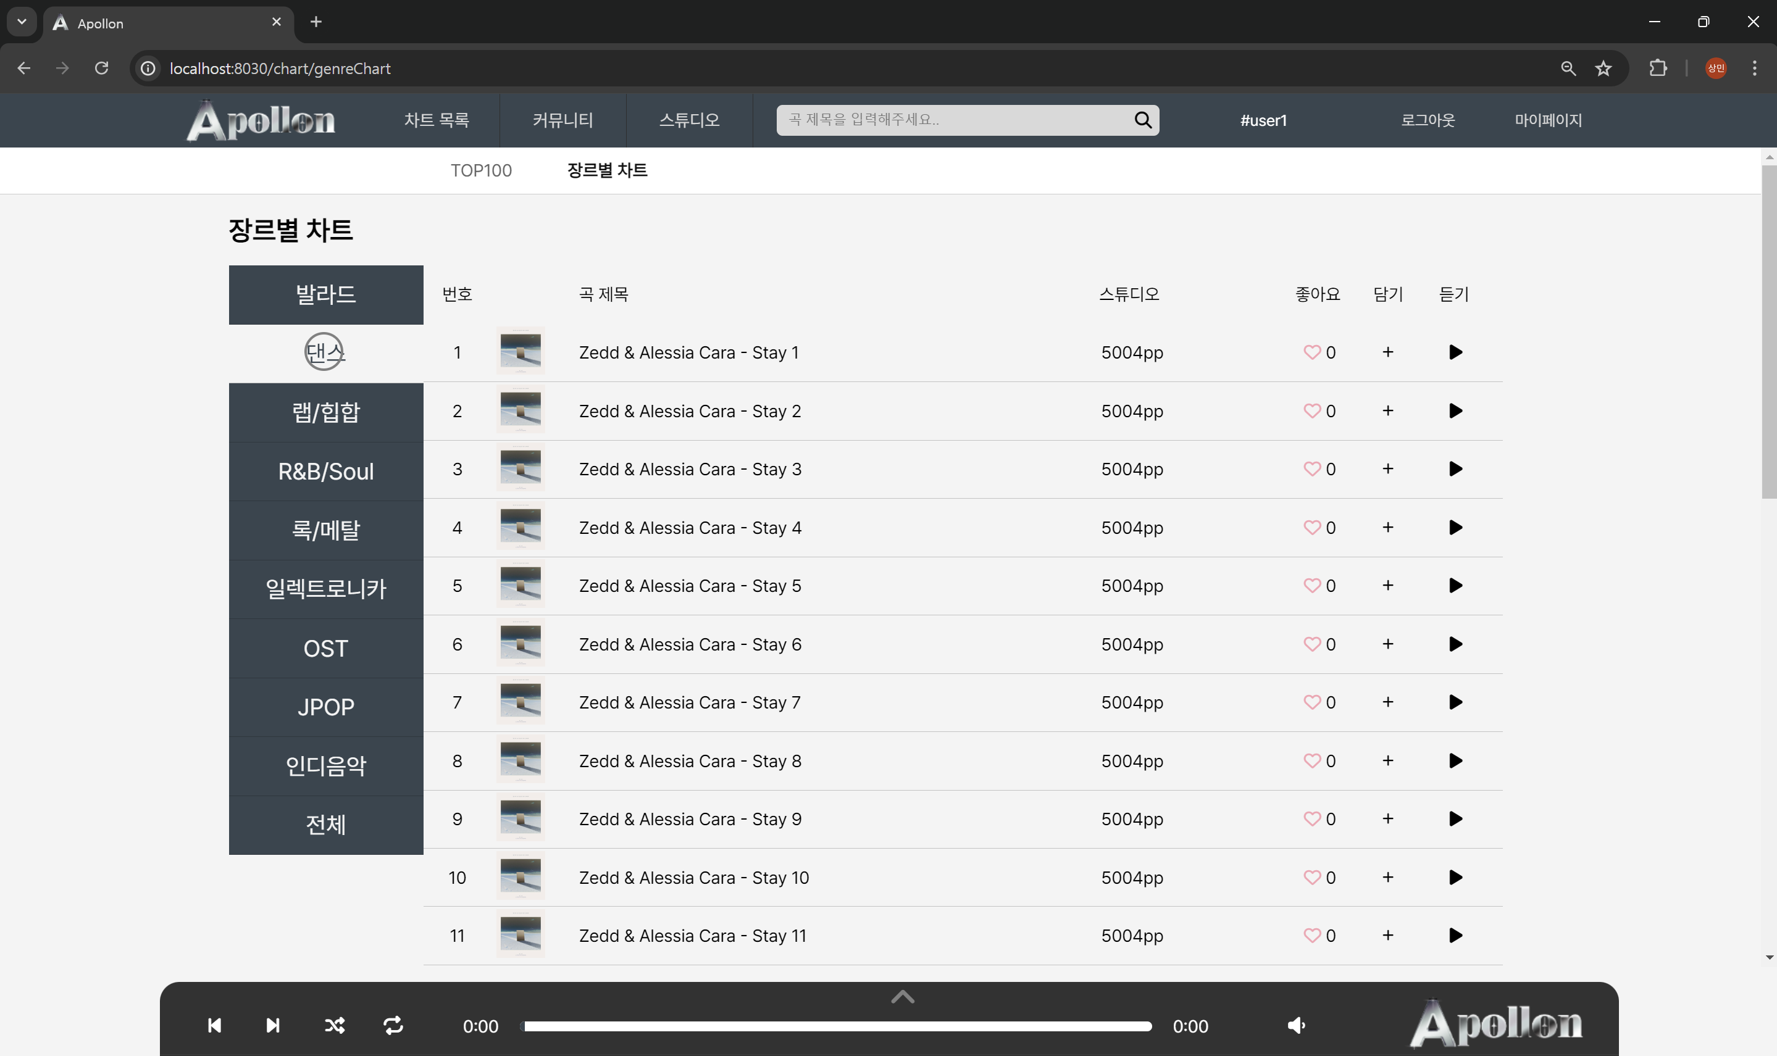This screenshot has height=1056, width=1777.
Task: Toggle repeat mode in player bar
Action: pyautogui.click(x=393, y=1025)
